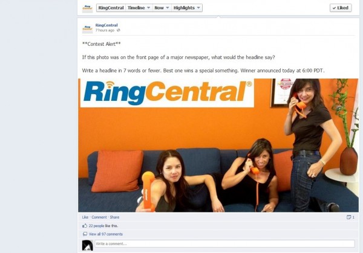363x253 pixels.
Task: Open the 7 hours ago timestamp link
Action: pyautogui.click(x=105, y=30)
